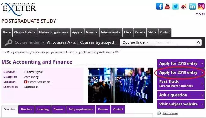Click the printer icon beside Print course
The height and width of the screenshot is (118, 206).
(159, 113)
